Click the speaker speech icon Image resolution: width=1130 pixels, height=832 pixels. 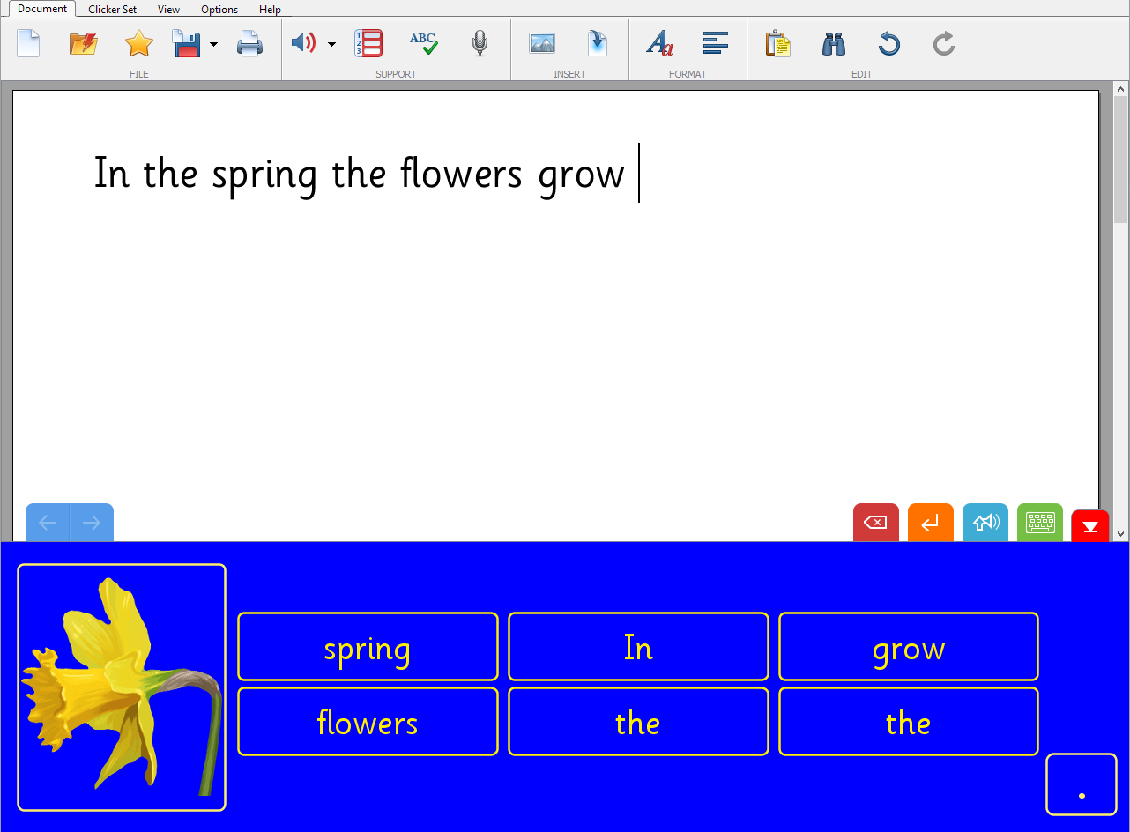coord(304,42)
